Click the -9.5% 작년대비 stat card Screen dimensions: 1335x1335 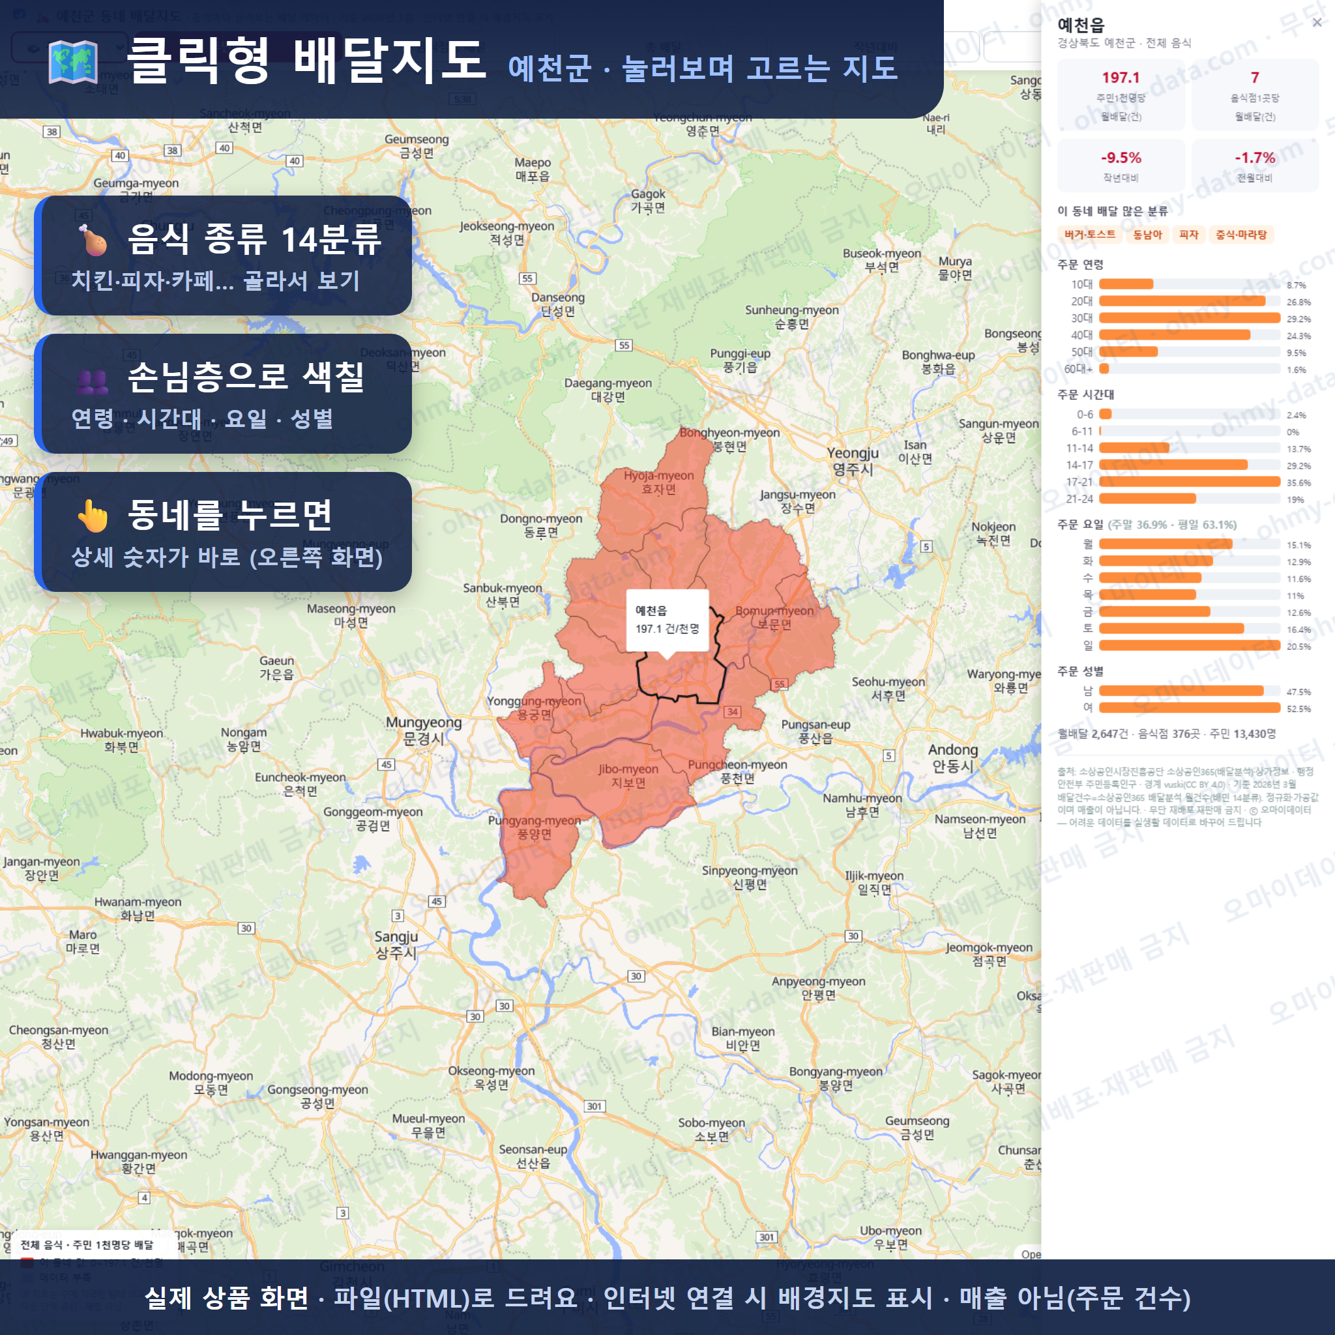[1121, 166]
